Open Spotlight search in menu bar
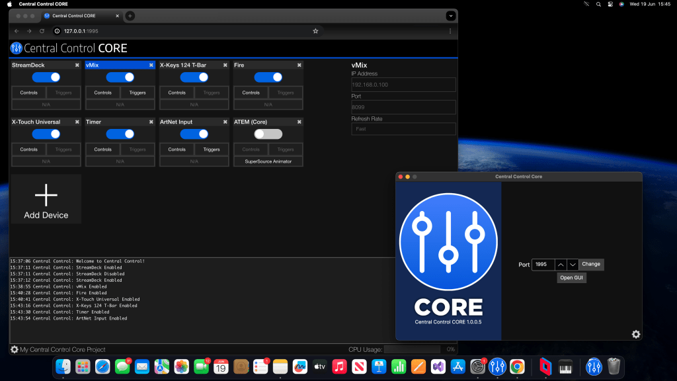677x381 pixels. click(x=598, y=4)
